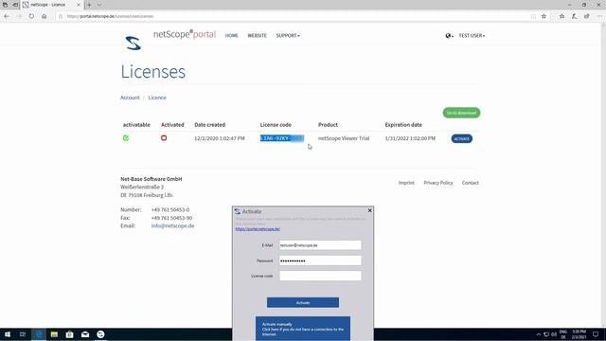Click the browser Back arrow
Viewport: 606px width, 341px height.
(7, 16)
